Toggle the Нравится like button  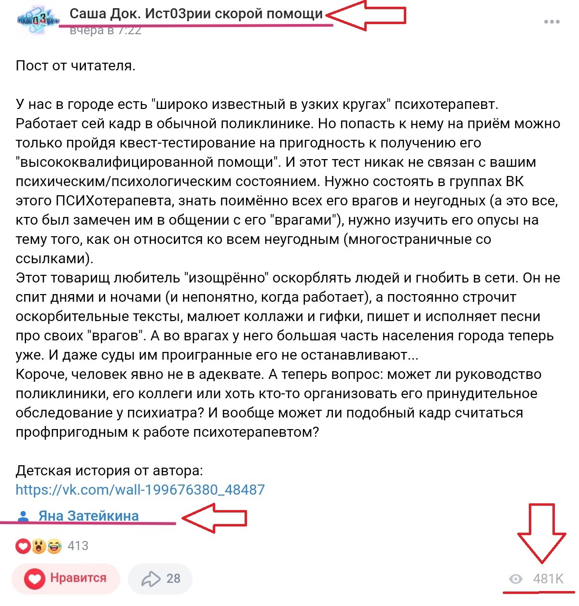point(66,579)
